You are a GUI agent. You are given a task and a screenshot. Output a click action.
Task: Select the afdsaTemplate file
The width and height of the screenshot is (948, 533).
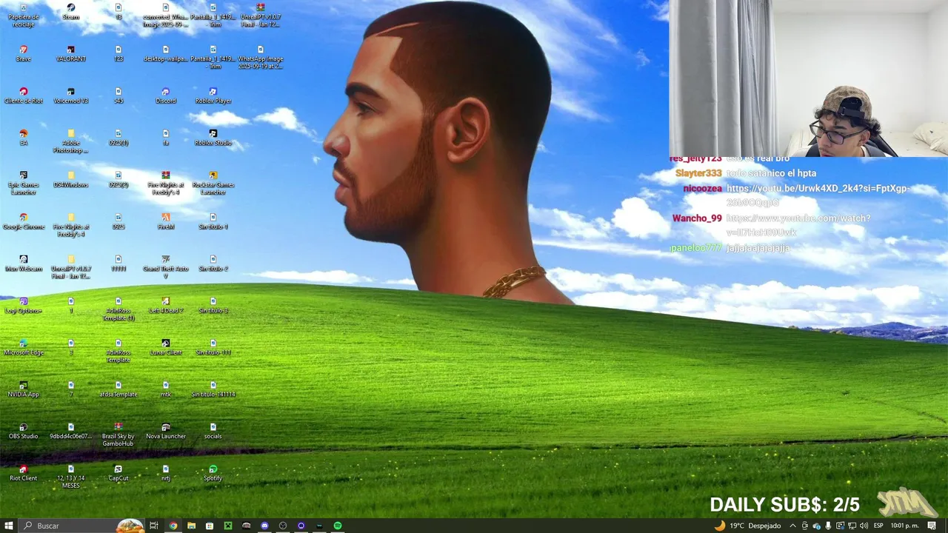coord(118,389)
